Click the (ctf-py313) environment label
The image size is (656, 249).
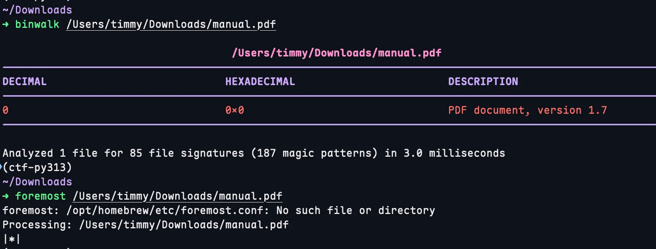[x=37, y=167]
